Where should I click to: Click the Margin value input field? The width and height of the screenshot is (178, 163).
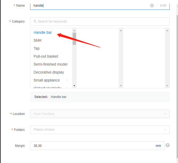pos(93,146)
